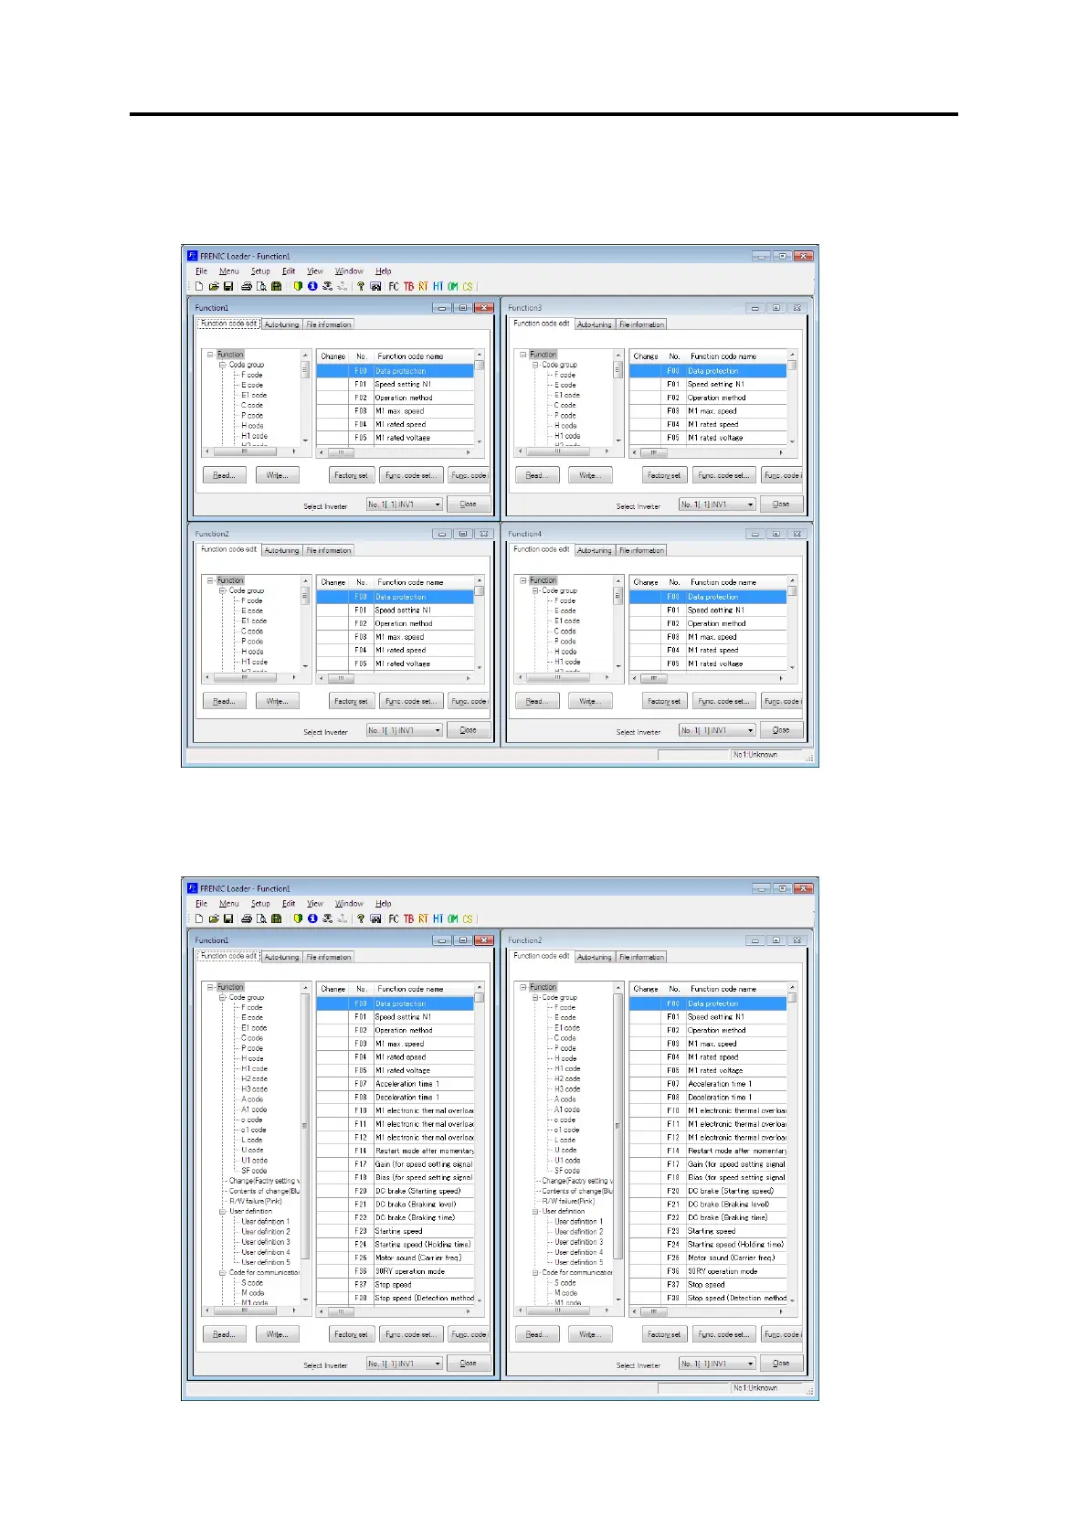Select F05 M1 rated voltage row in Function4

click(708, 663)
